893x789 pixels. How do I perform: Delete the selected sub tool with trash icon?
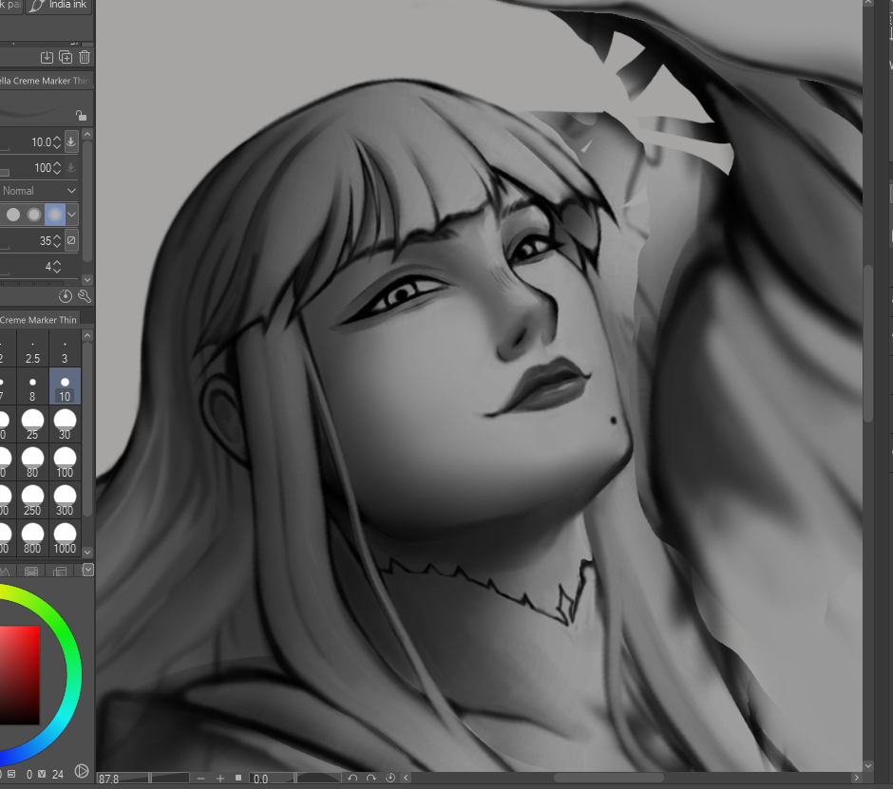tap(84, 58)
